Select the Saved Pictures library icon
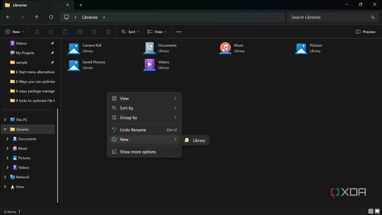Screen dimensions: 382x215 pyautogui.click(x=74, y=65)
